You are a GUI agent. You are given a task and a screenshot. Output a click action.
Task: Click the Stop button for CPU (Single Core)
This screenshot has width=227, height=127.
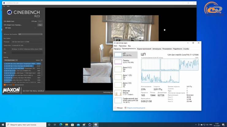coord(40,25)
